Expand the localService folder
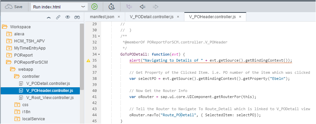The height and width of the screenshot is (124, 316). [x=17, y=119]
